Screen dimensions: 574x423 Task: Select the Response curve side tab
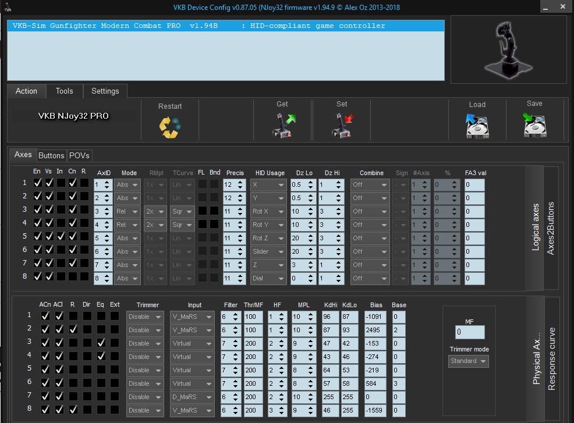[x=552, y=358]
